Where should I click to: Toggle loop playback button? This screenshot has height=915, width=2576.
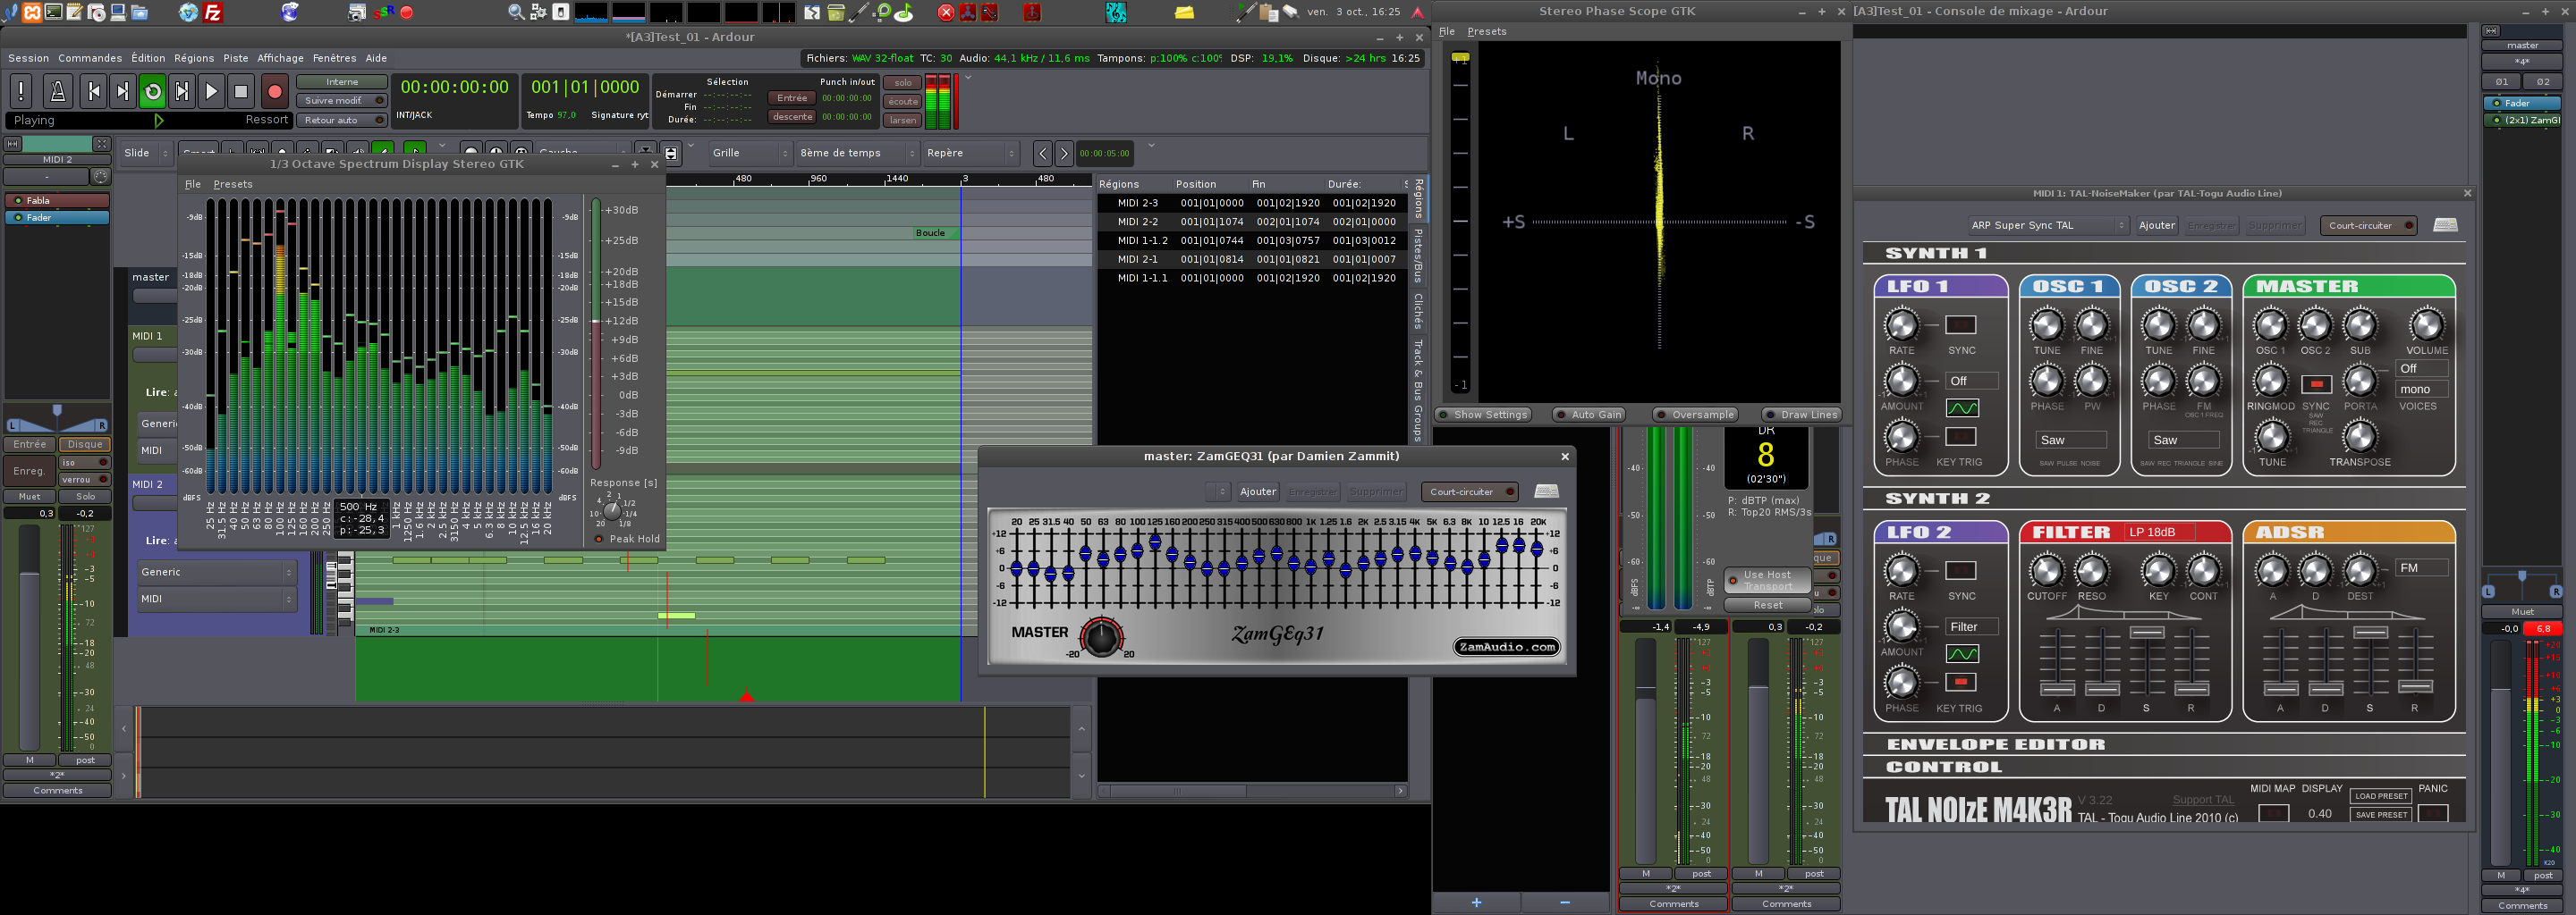pyautogui.click(x=152, y=92)
